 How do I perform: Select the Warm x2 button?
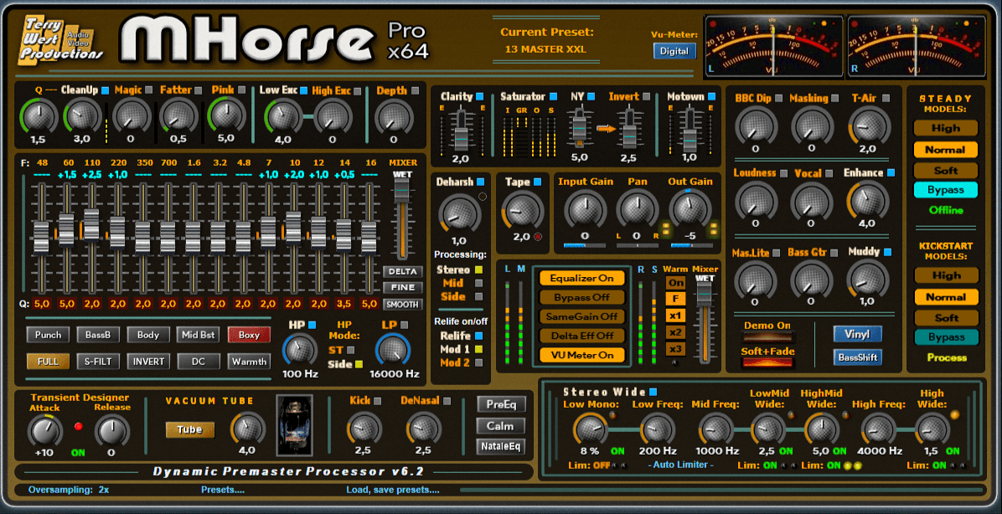(675, 332)
